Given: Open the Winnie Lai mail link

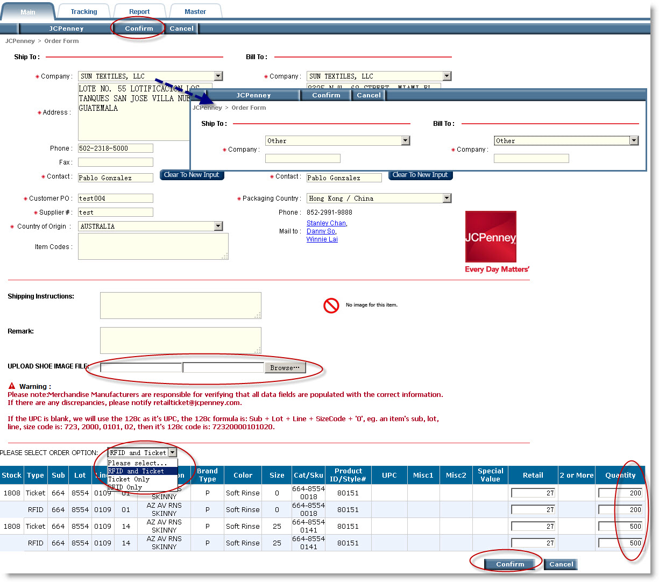Looking at the screenshot, I should [x=322, y=239].
